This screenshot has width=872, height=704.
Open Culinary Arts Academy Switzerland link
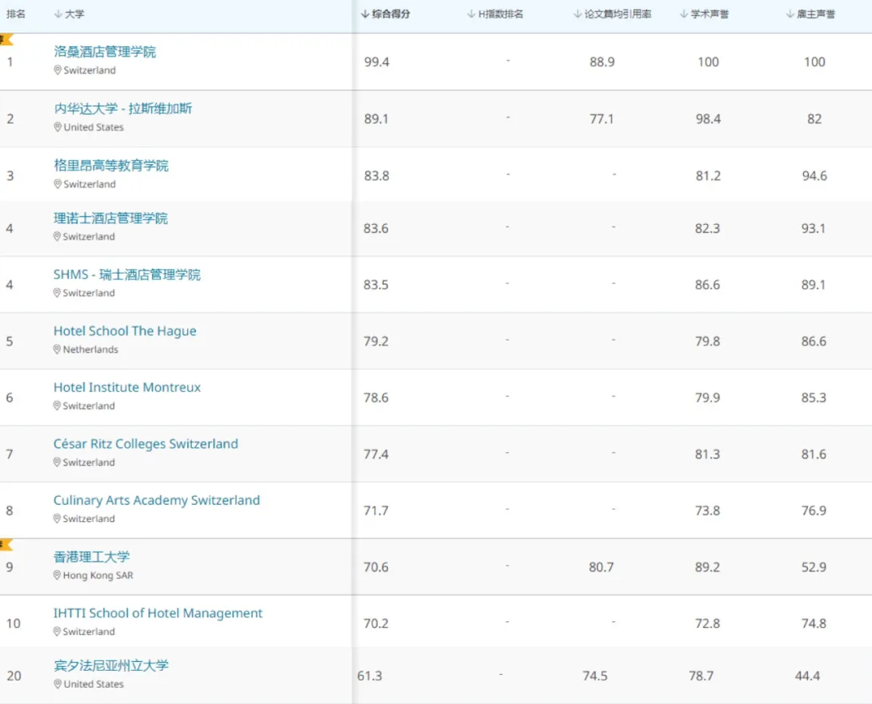156,500
